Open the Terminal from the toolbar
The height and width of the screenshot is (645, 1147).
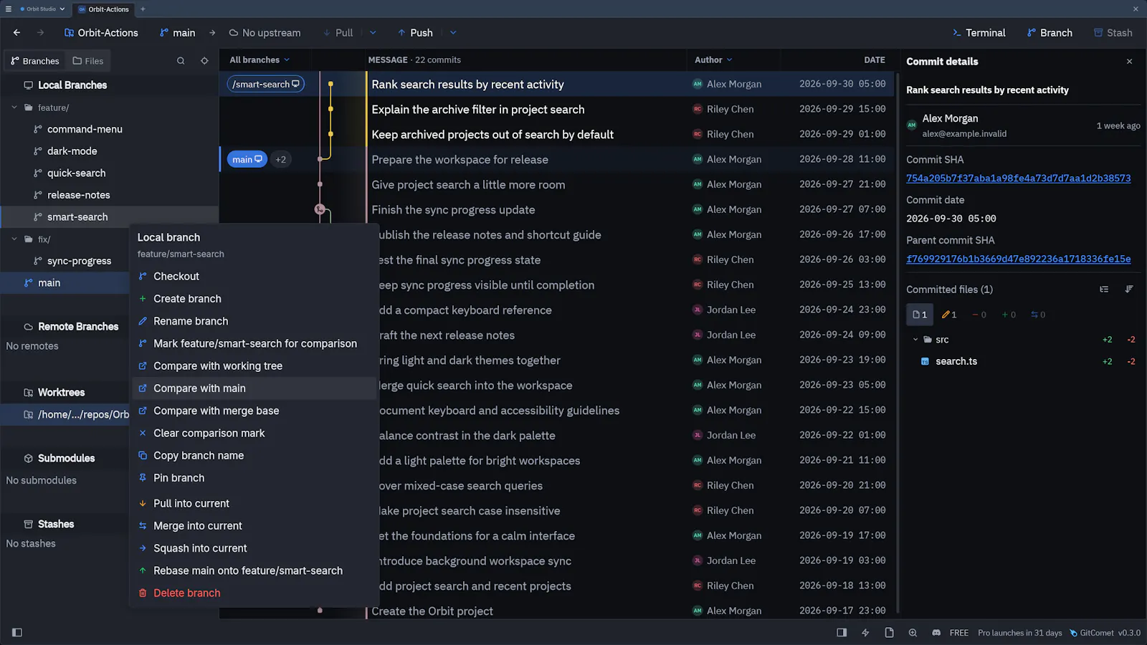tap(979, 33)
